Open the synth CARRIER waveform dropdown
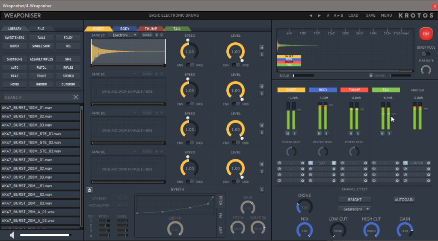Screen dimensions: 438x241 (122, 198)
